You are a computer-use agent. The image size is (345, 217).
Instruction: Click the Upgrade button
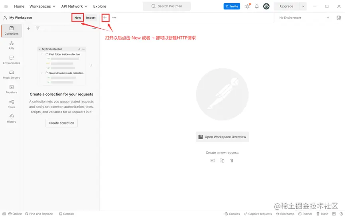tap(286, 6)
